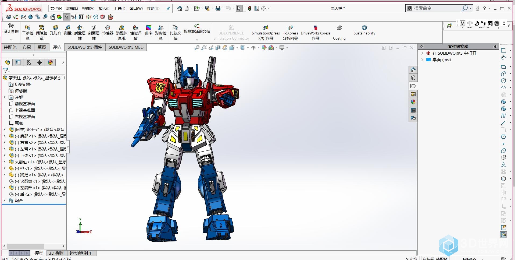Switch to the SOLIDWORKS 插件 tab
Viewport: 515px width, 260px height.
tap(85, 47)
